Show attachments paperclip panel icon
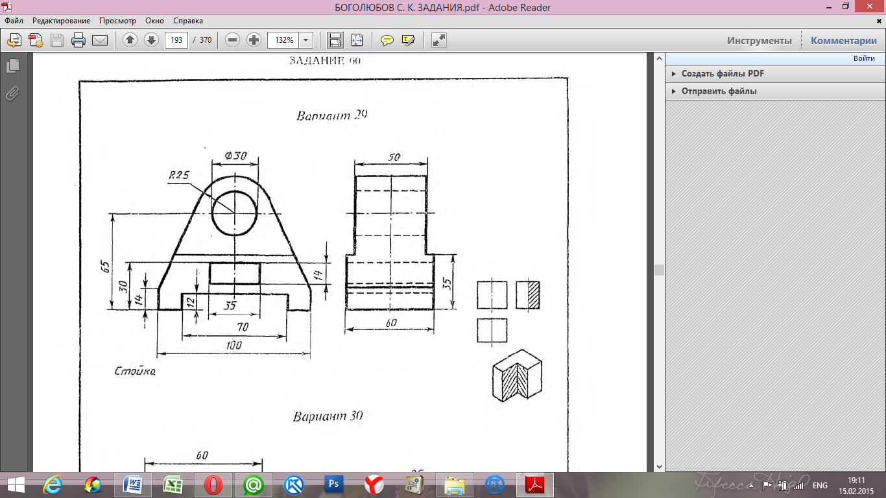The height and width of the screenshot is (498, 886). point(12,94)
